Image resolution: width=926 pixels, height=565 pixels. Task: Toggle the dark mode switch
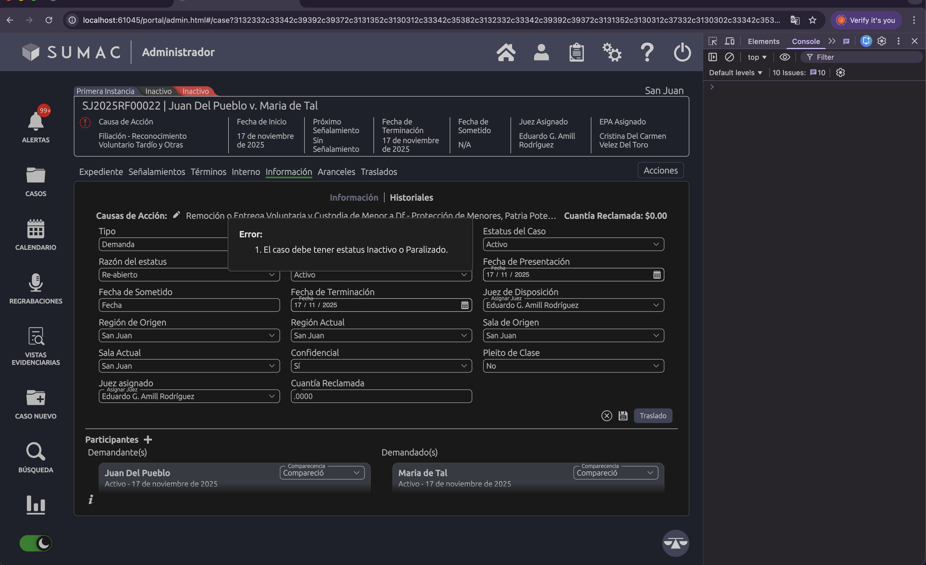(x=36, y=543)
